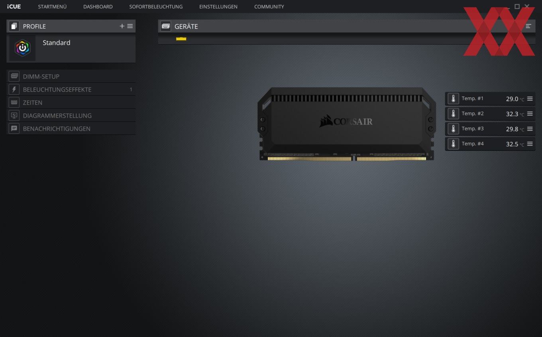Open the STARTMENÜ tab

(52, 7)
